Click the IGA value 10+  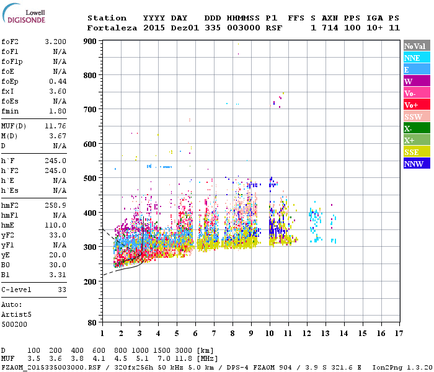pyautogui.click(x=374, y=28)
